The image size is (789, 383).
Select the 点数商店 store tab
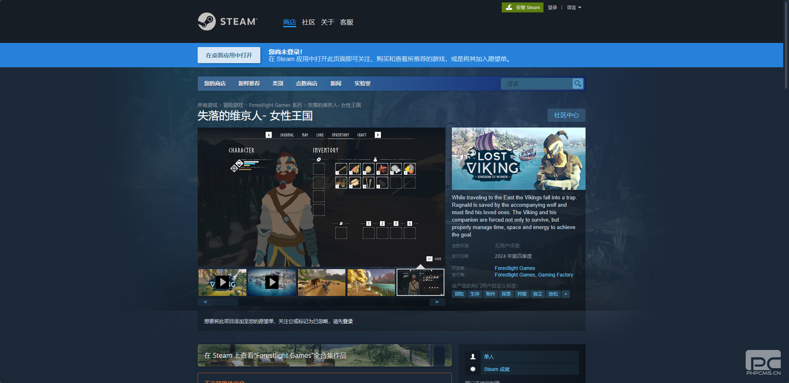point(307,83)
